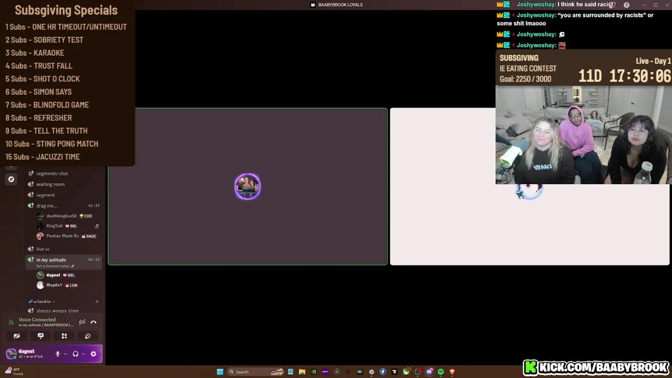Toggle microphone mute button
This screenshot has width=672, height=378.
[x=58, y=354]
